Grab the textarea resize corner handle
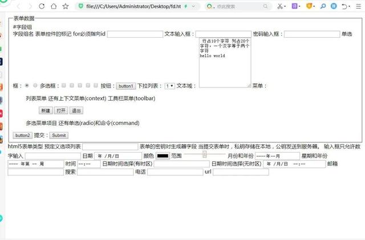The image size is (365, 240). point(249,86)
